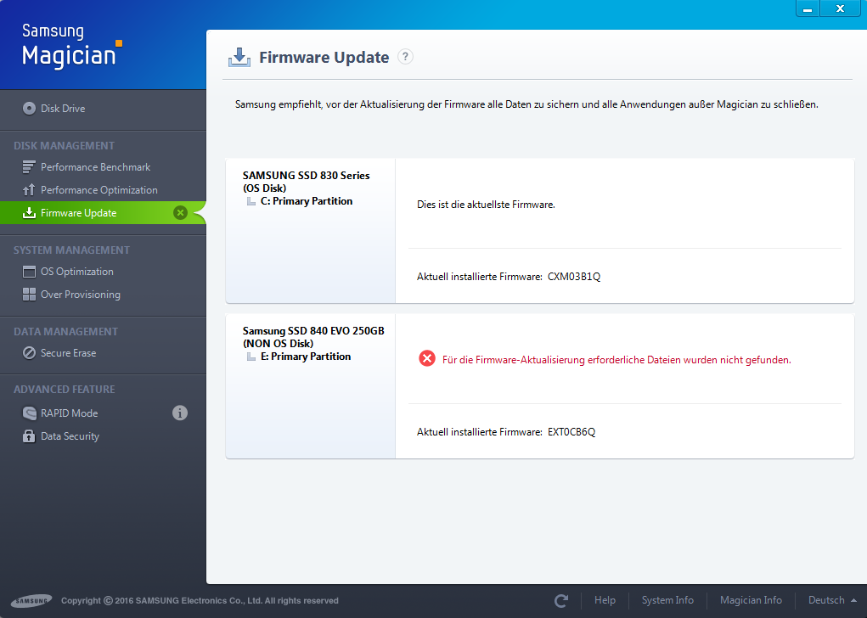Image resolution: width=867 pixels, height=618 pixels.
Task: Click C: Primary Partition entry
Action: 307,201
